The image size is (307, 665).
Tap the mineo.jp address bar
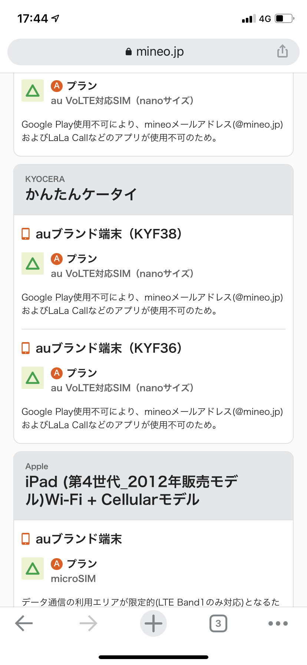click(153, 52)
